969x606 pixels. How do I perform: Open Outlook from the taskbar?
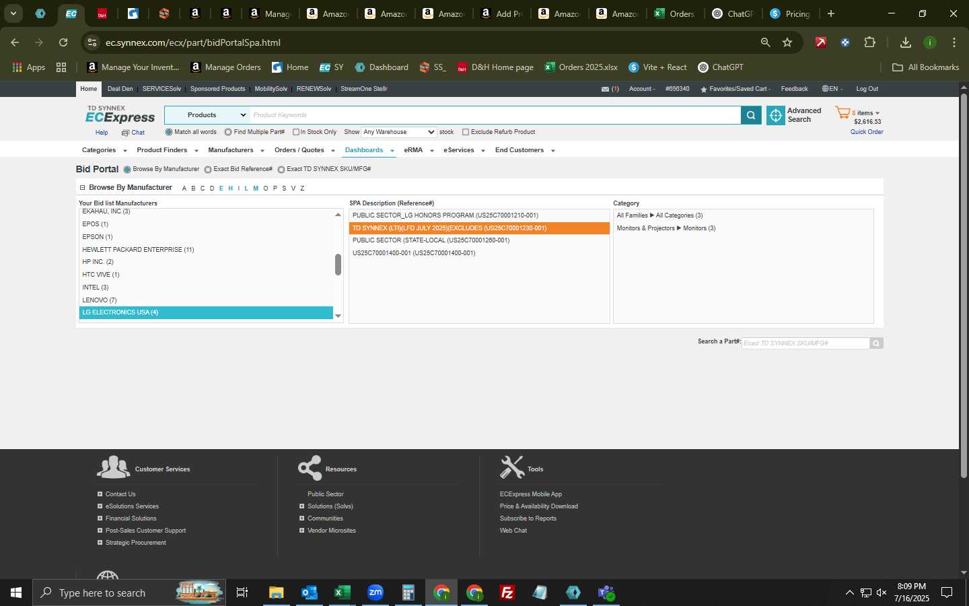tap(309, 593)
